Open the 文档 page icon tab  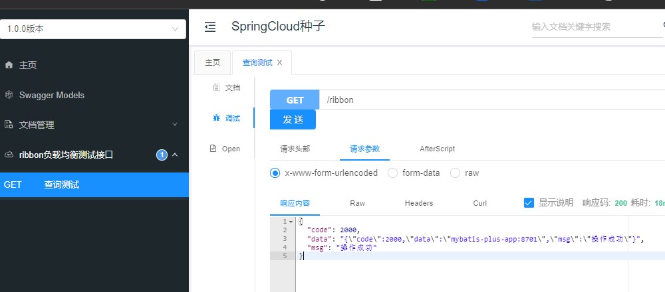coord(216,88)
